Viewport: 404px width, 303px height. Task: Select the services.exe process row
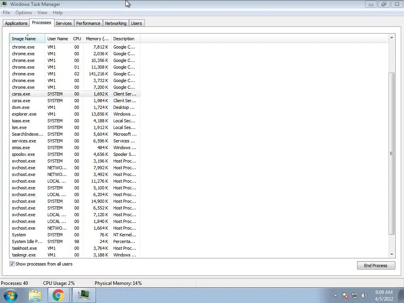(75, 141)
